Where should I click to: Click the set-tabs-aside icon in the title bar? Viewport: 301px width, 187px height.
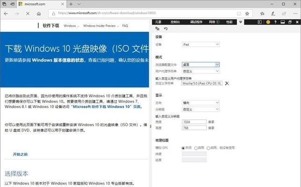tap(12, 4)
